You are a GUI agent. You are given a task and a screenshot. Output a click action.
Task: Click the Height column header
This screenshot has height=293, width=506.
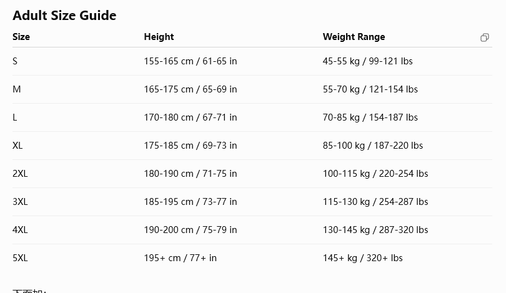[159, 37]
